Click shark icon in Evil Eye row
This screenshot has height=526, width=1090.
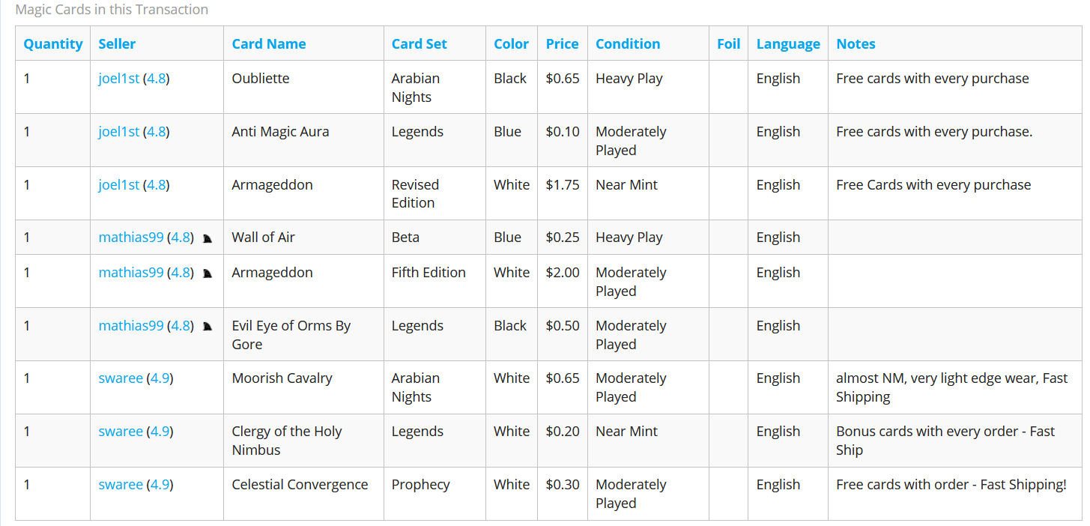[208, 327]
